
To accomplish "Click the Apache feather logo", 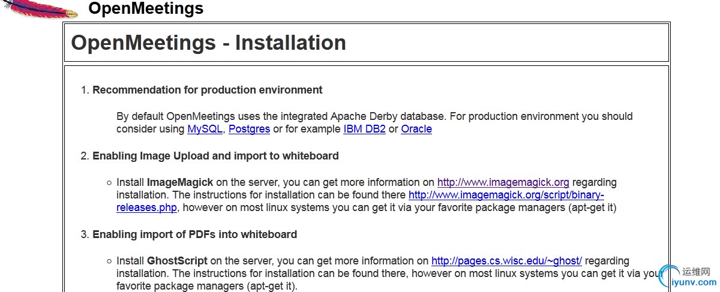I will [40, 8].
